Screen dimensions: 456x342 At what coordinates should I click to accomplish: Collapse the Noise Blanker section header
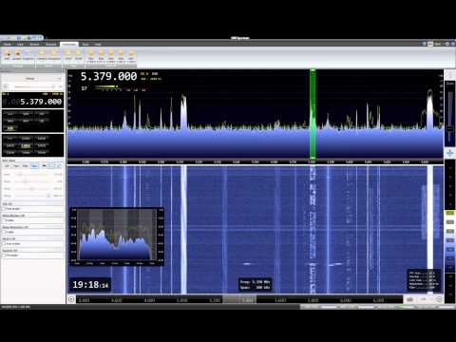pos(32,216)
